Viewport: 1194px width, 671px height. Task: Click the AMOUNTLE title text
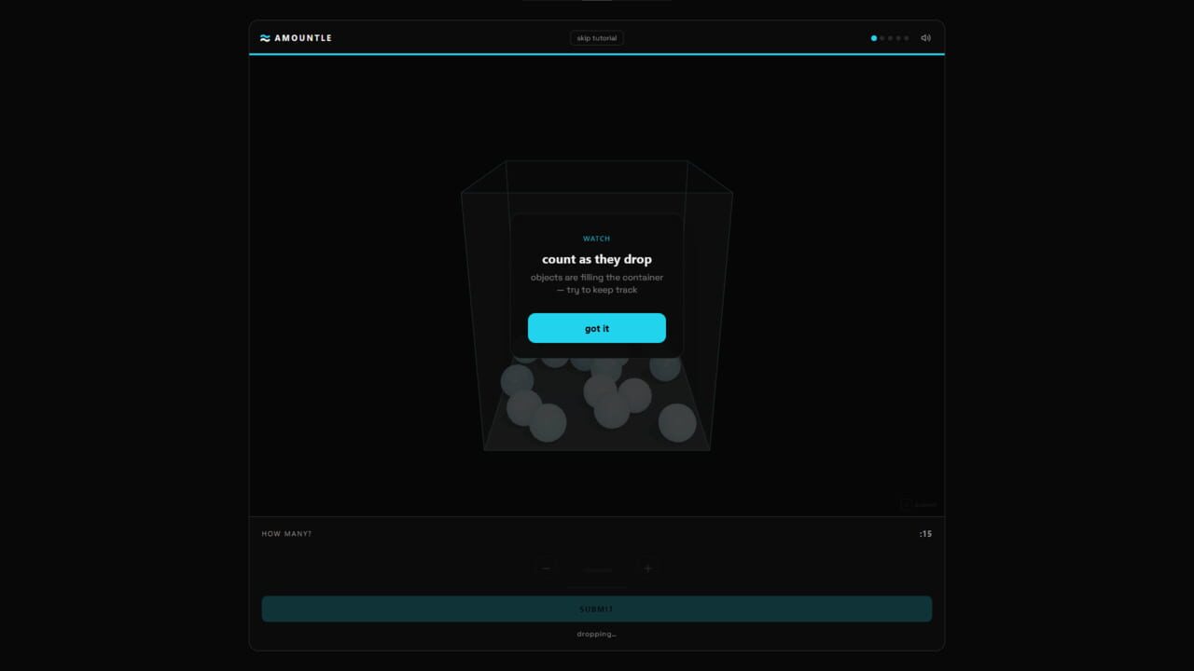pyautogui.click(x=303, y=38)
